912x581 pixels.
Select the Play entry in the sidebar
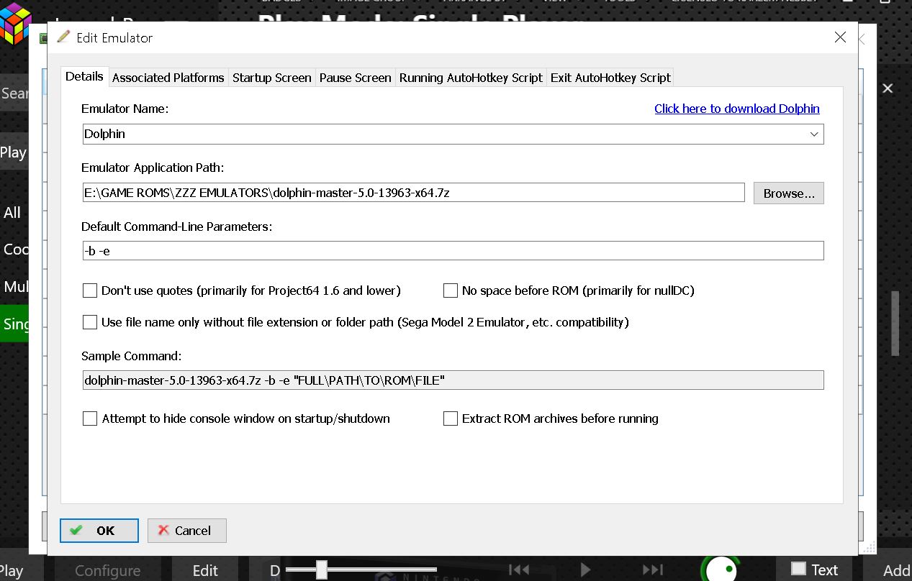pyautogui.click(x=13, y=152)
